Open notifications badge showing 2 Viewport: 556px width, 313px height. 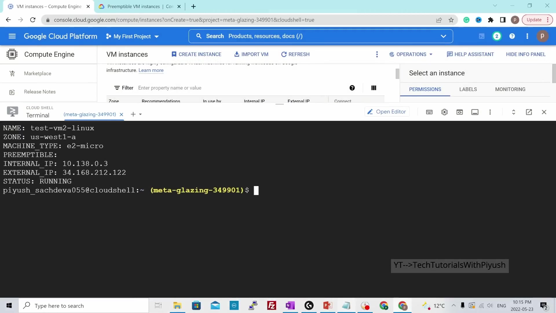point(497,36)
